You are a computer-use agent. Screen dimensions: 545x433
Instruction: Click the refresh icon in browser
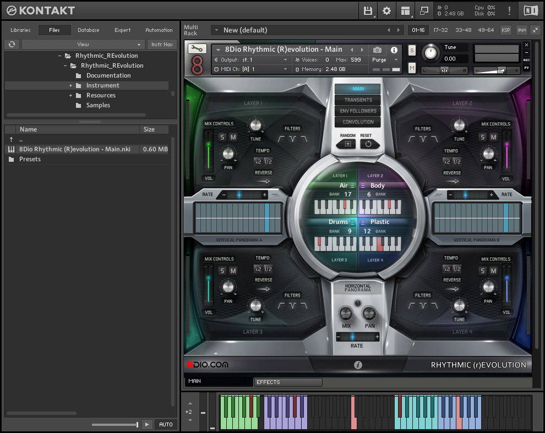[12, 44]
